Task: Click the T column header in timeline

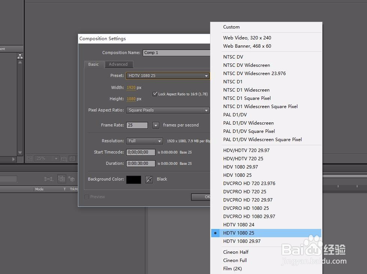Action: pos(64,189)
